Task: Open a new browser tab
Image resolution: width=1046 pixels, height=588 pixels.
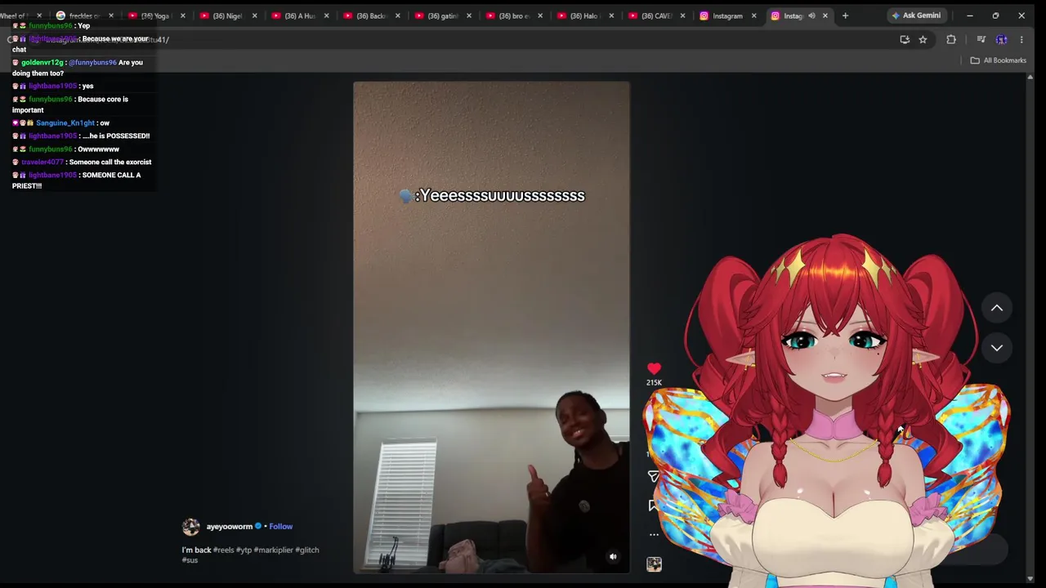Action: point(845,16)
